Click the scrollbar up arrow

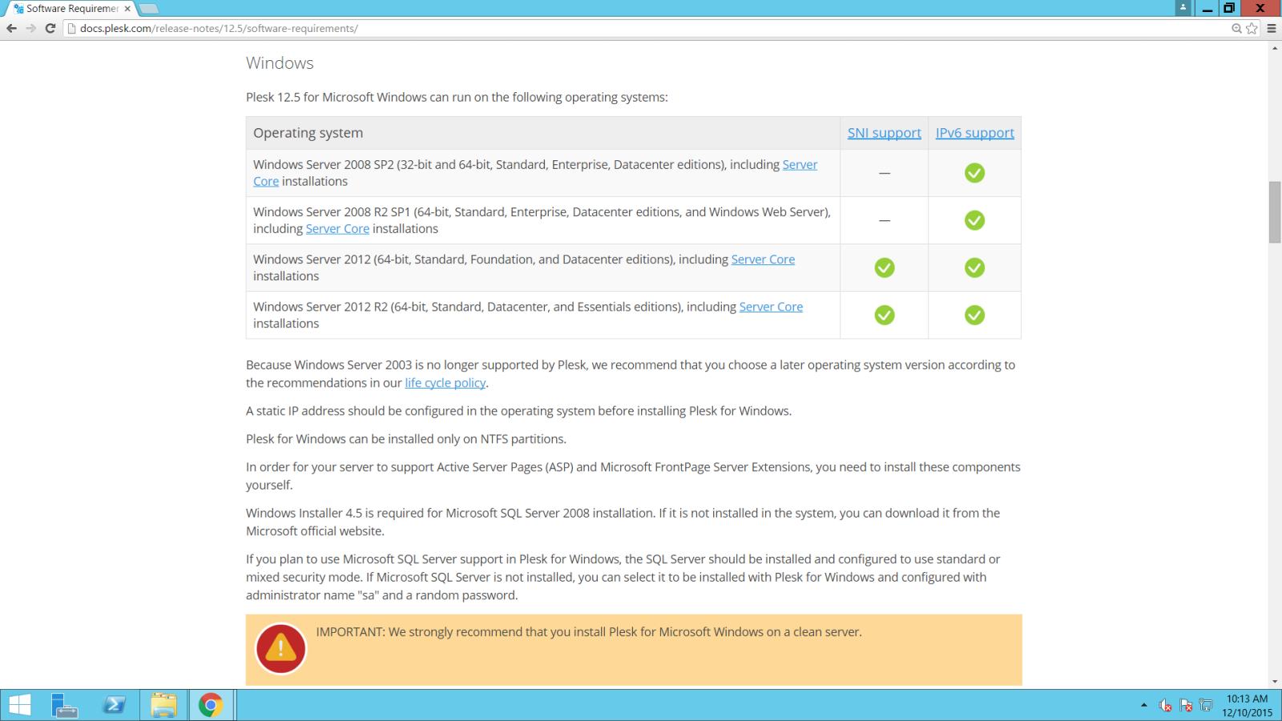1275,48
